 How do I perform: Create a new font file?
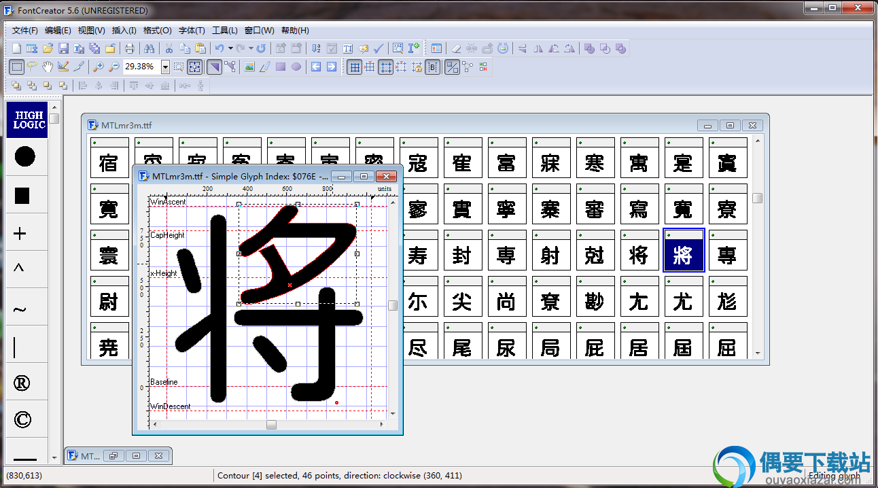point(17,48)
